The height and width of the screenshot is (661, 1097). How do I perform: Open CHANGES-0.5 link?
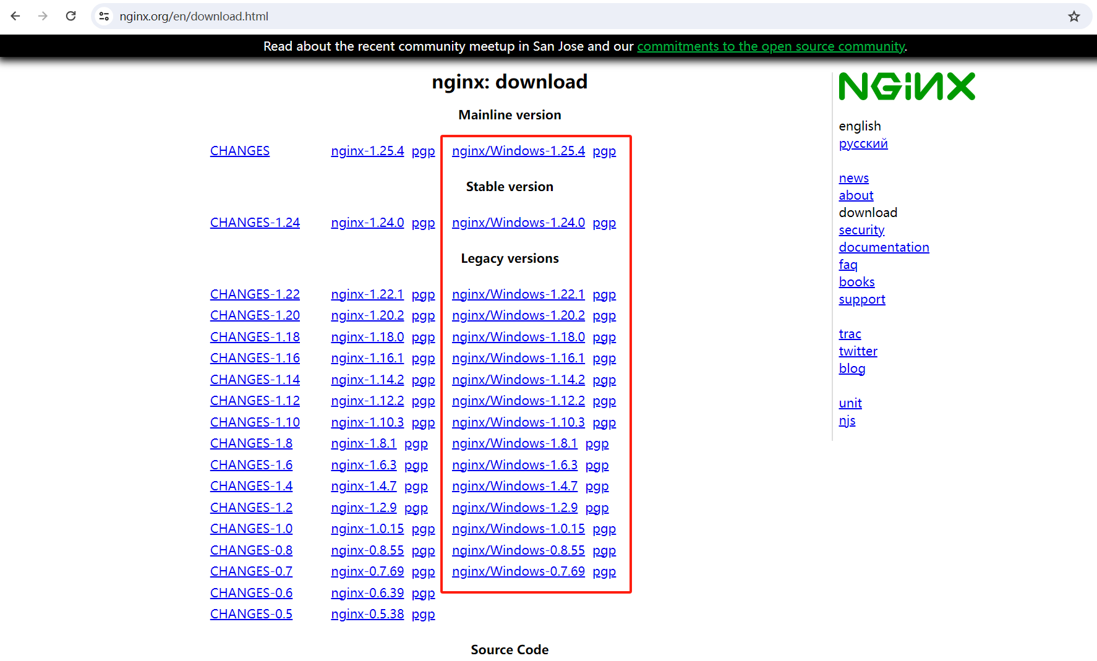(x=251, y=614)
